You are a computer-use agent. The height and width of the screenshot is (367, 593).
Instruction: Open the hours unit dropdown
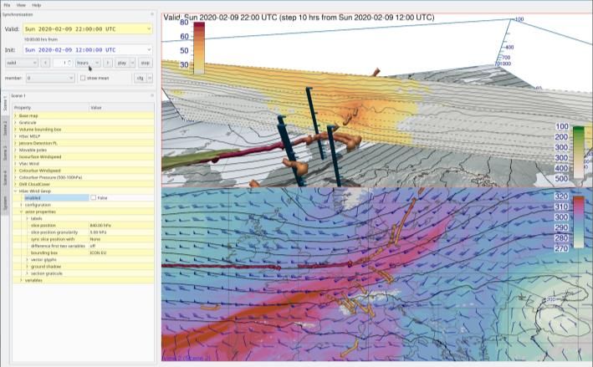(x=88, y=63)
